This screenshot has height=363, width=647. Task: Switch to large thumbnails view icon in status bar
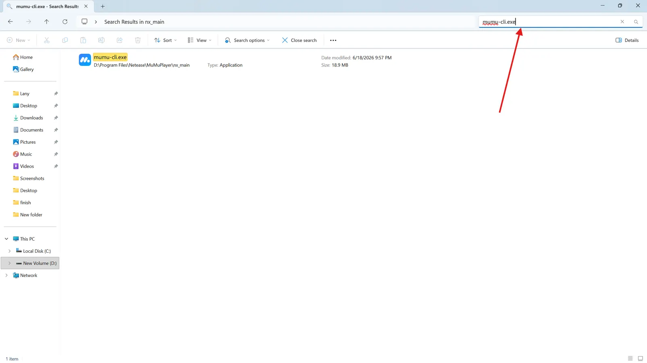(x=641, y=359)
